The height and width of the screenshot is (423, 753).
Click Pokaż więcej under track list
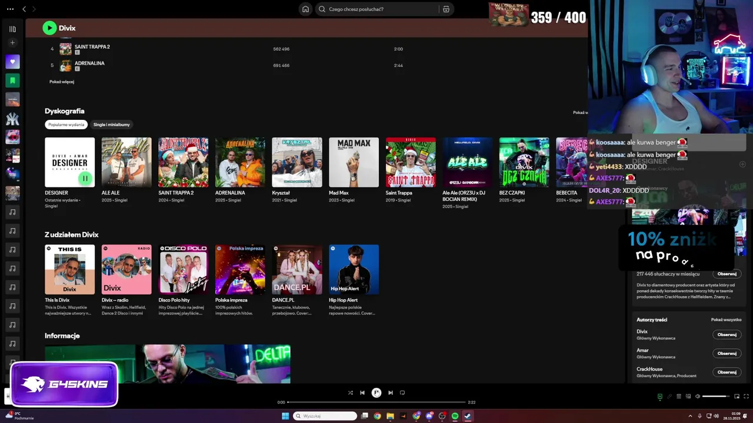click(x=62, y=82)
